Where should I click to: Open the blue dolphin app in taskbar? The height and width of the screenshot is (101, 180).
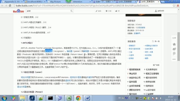60,98
